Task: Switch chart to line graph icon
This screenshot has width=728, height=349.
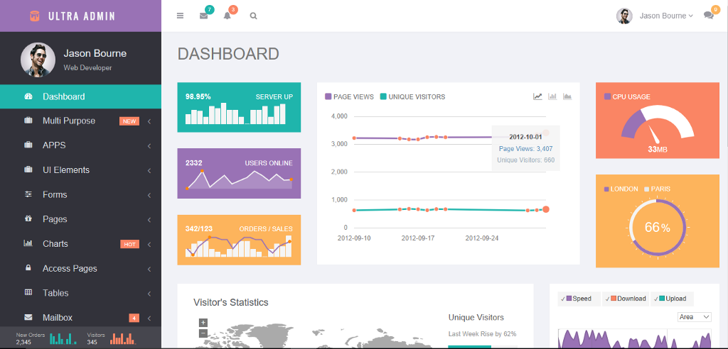Action: coord(538,96)
